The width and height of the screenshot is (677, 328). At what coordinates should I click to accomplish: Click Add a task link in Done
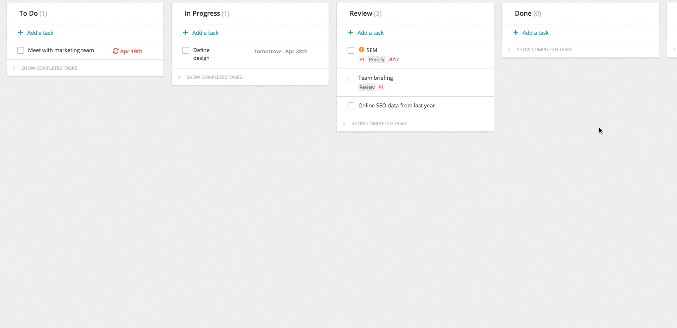[x=535, y=33]
